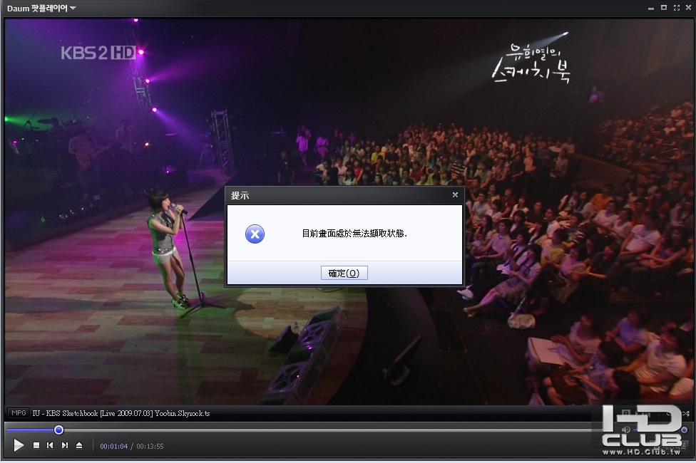Viewport: 696px width, 463px height.
Task: Toggle shuffle playback icon
Action: coord(686,413)
